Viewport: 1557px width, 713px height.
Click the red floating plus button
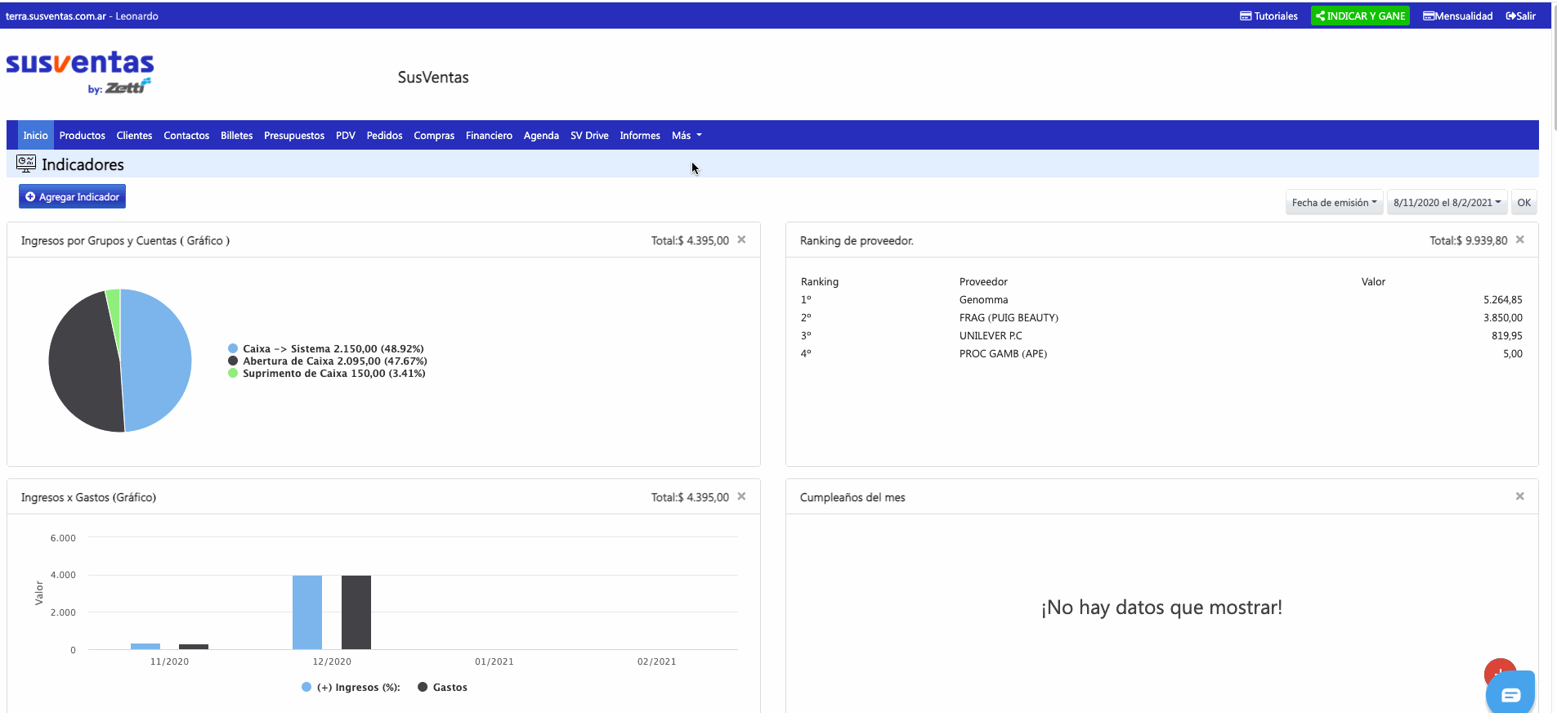(x=1500, y=666)
